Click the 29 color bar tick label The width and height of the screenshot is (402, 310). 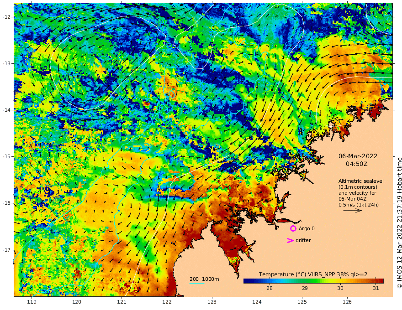(x=305, y=288)
